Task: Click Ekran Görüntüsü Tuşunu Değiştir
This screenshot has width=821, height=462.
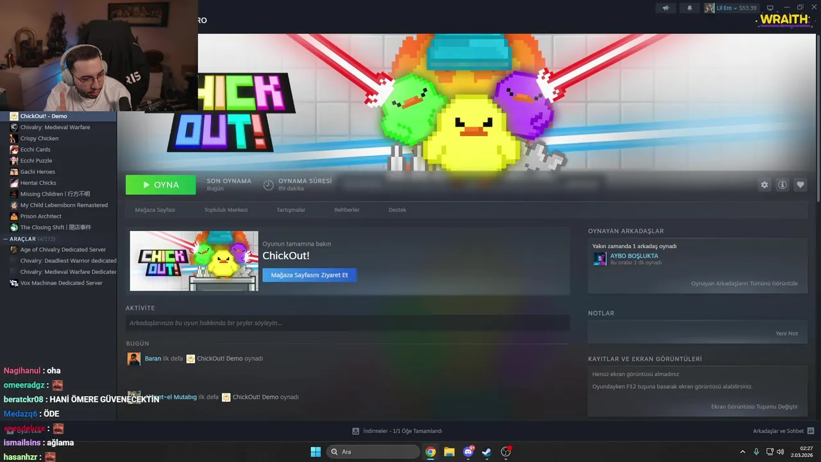Action: point(754,407)
